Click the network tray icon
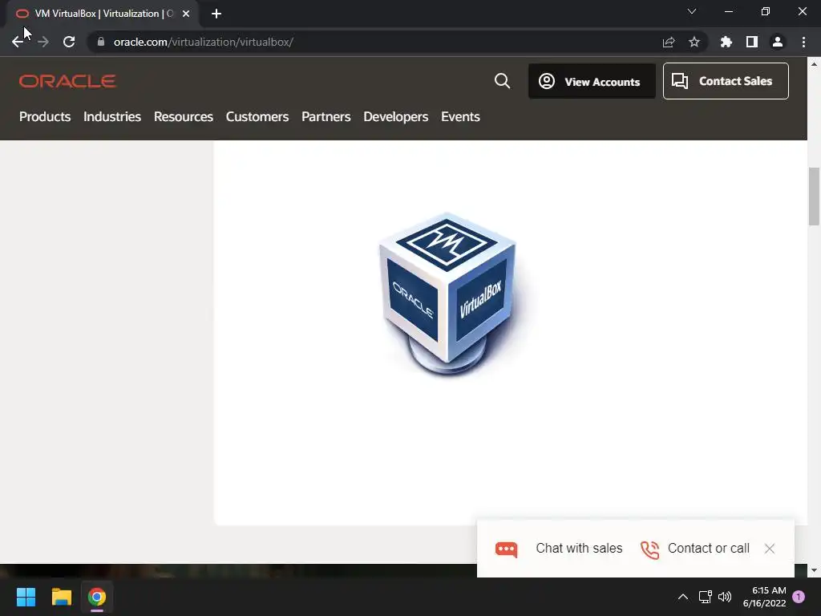 pos(705,597)
